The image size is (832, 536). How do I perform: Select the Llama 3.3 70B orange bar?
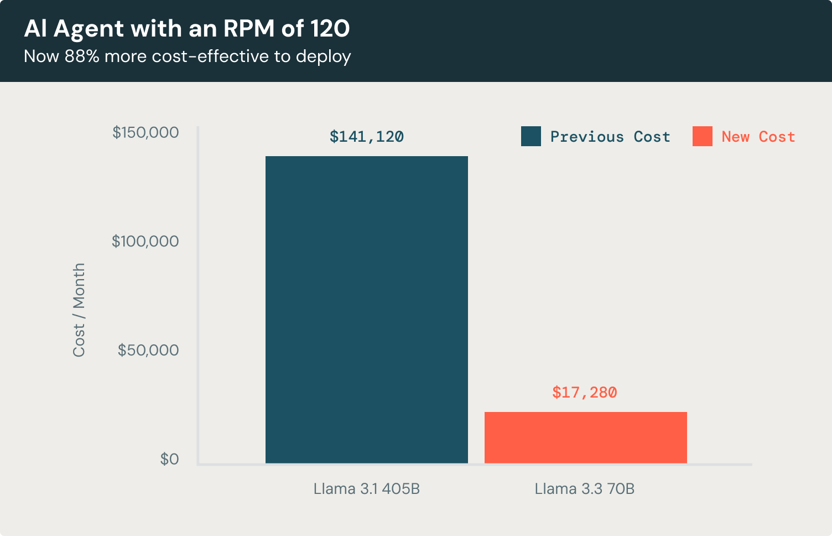coord(586,437)
